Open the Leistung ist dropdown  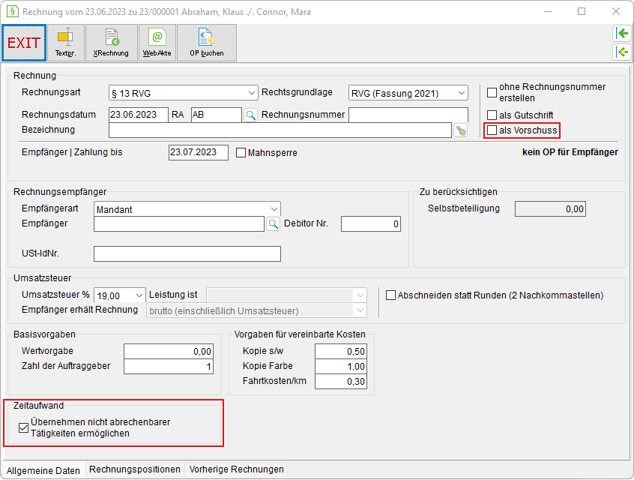pos(287,295)
